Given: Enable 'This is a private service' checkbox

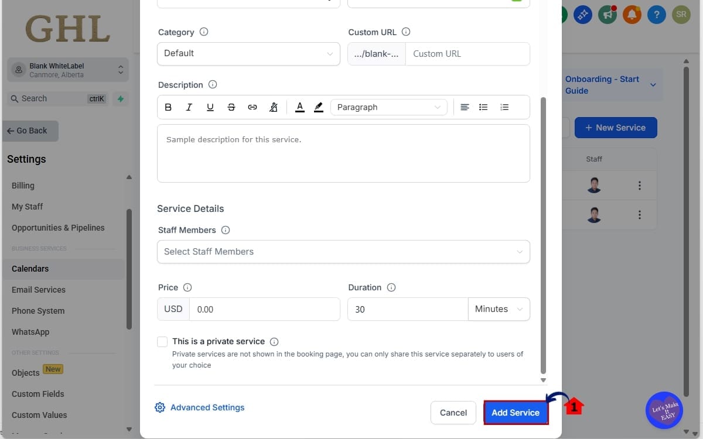Looking at the screenshot, I should [x=162, y=341].
